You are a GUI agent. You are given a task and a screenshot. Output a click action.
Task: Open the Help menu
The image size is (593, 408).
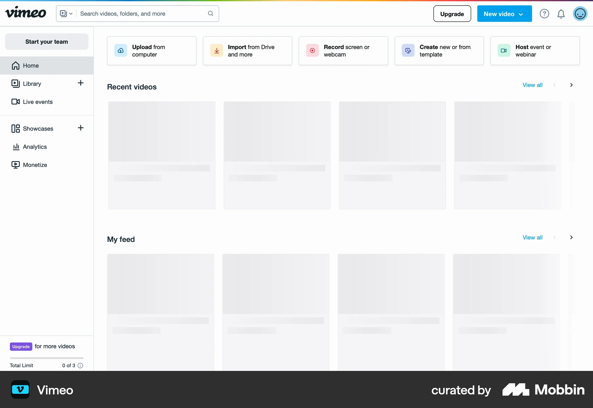click(x=545, y=14)
